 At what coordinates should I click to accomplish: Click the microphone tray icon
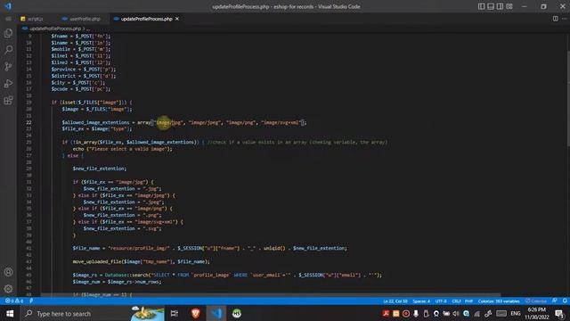[x=416, y=313]
